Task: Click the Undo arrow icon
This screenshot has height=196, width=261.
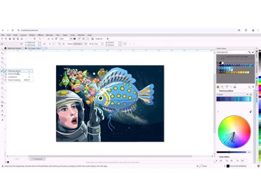Action: 40,39
